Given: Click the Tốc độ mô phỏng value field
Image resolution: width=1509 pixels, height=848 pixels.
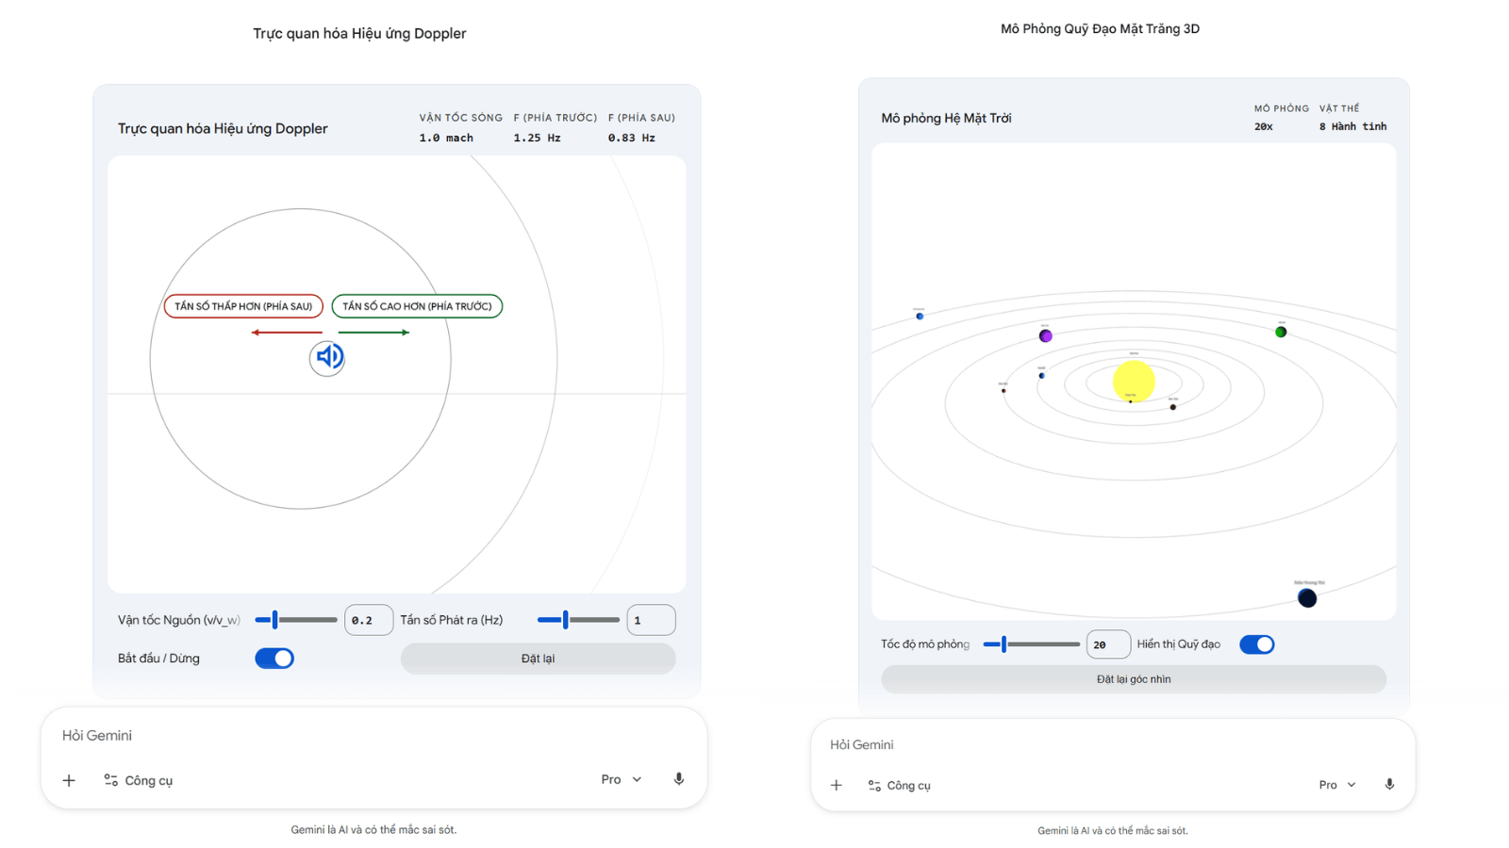Looking at the screenshot, I should (1107, 644).
